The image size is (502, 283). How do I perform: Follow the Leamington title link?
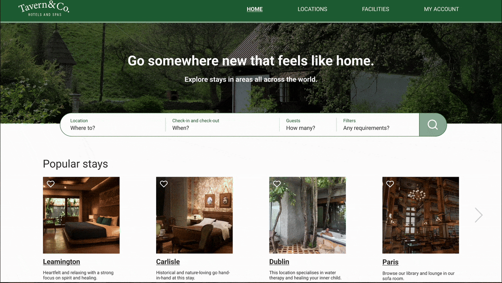click(x=62, y=262)
